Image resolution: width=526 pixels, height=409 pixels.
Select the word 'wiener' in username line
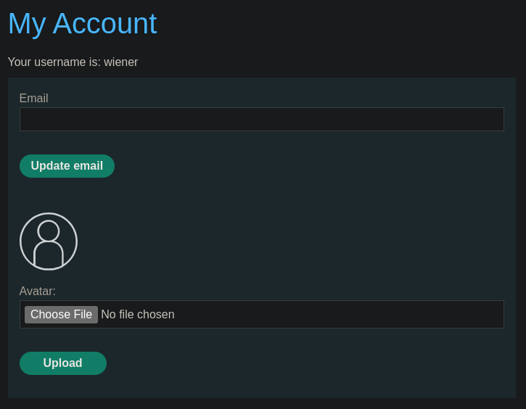120,62
